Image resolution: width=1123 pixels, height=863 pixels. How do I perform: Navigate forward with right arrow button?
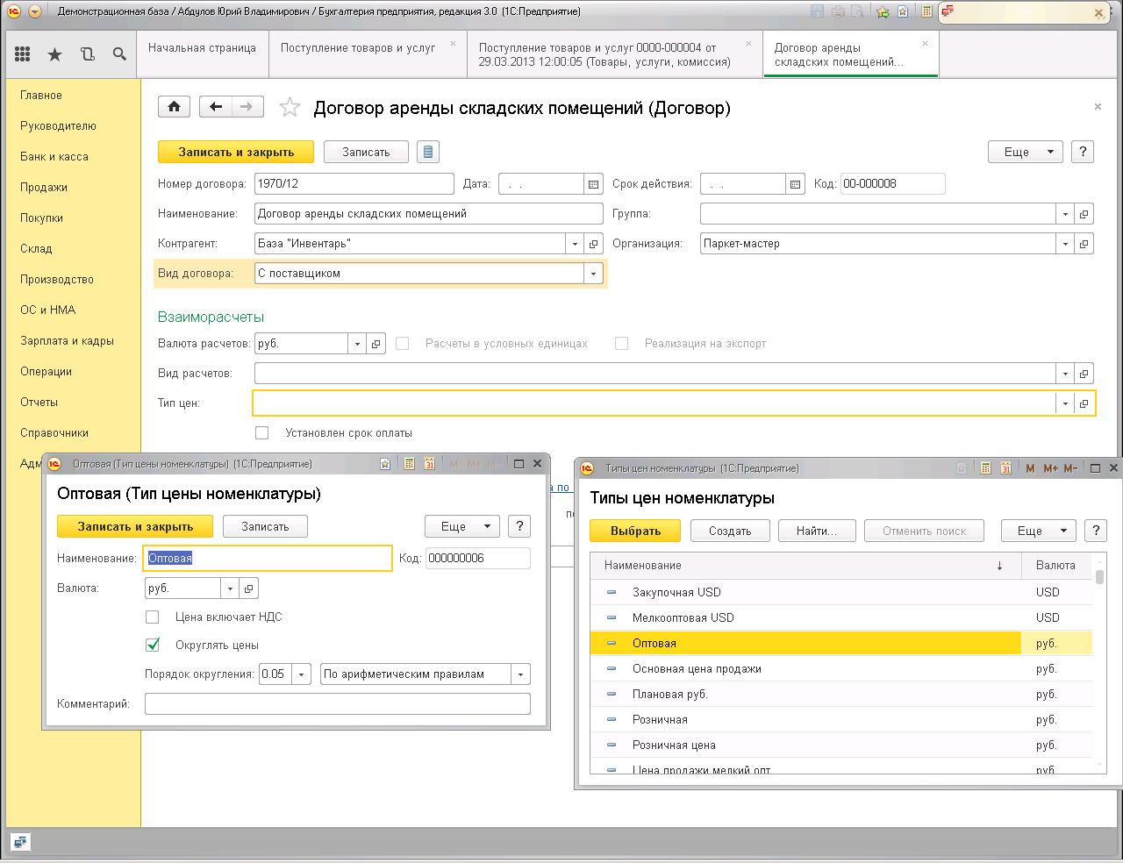coord(247,107)
